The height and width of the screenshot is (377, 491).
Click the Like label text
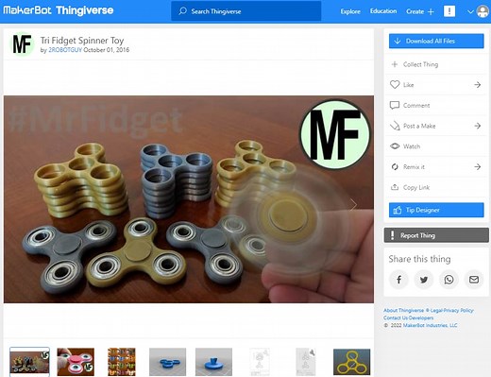[x=409, y=85]
